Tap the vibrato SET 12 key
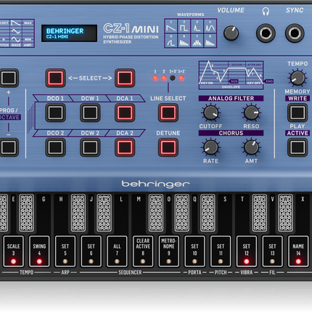 (x=247, y=252)
